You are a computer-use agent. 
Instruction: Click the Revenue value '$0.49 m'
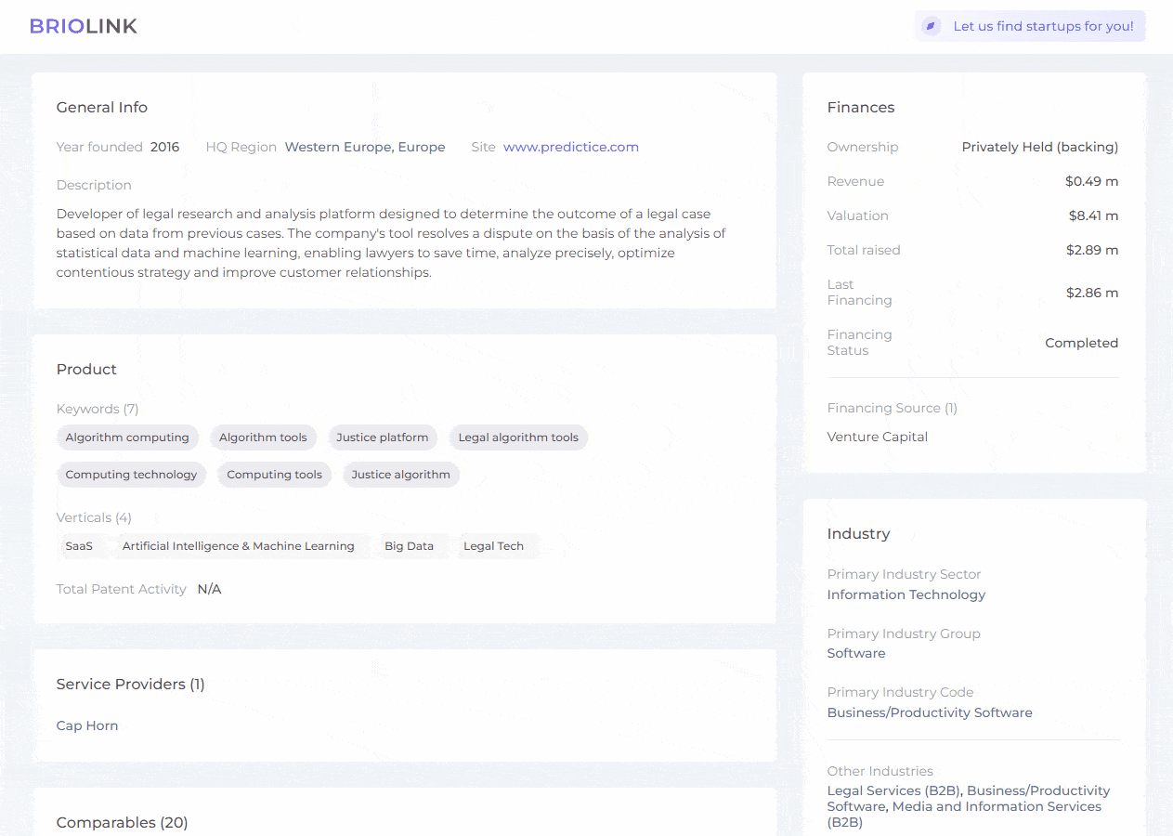tap(1092, 181)
